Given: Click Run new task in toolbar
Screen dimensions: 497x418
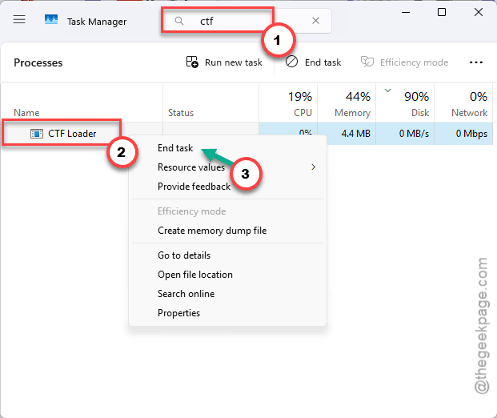Looking at the screenshot, I should tap(224, 62).
